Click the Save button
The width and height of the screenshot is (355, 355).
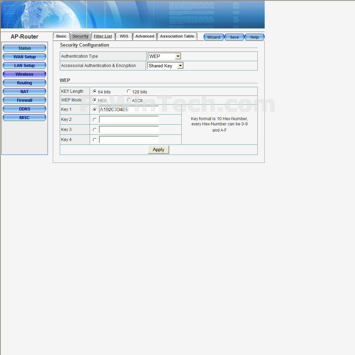click(x=234, y=37)
